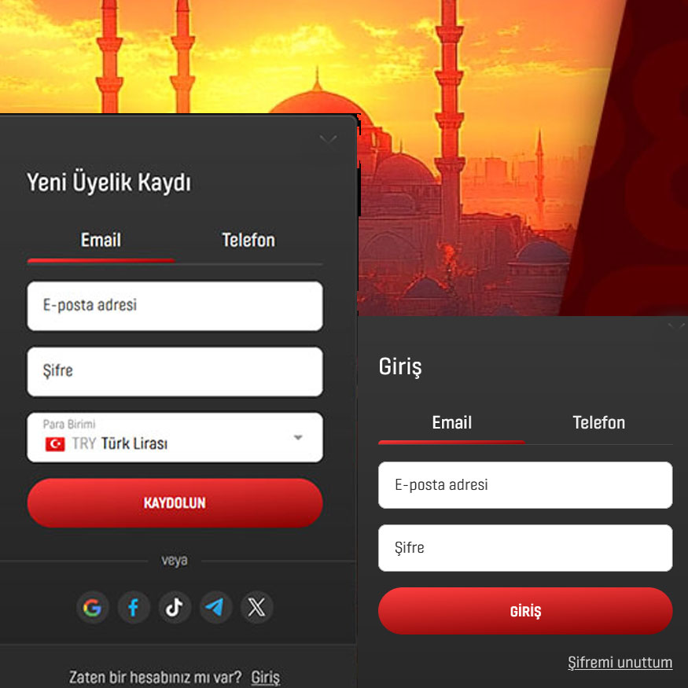688x688 pixels.
Task: Follow Giriş link below registration form
Action: click(266, 678)
